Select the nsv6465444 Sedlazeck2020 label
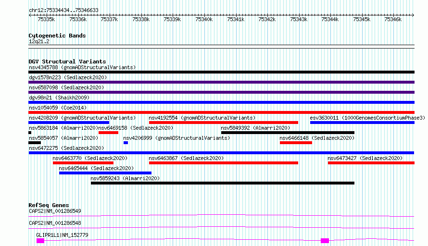Screen dimensions: 428x246 point(96,168)
